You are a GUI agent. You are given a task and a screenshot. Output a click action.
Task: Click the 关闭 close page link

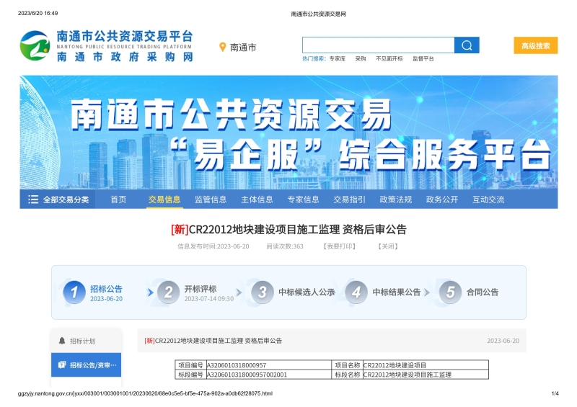pos(388,246)
